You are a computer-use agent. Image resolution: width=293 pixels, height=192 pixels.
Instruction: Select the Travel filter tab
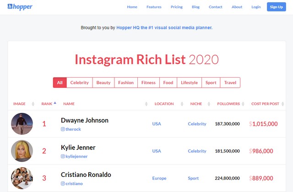coord(230,82)
